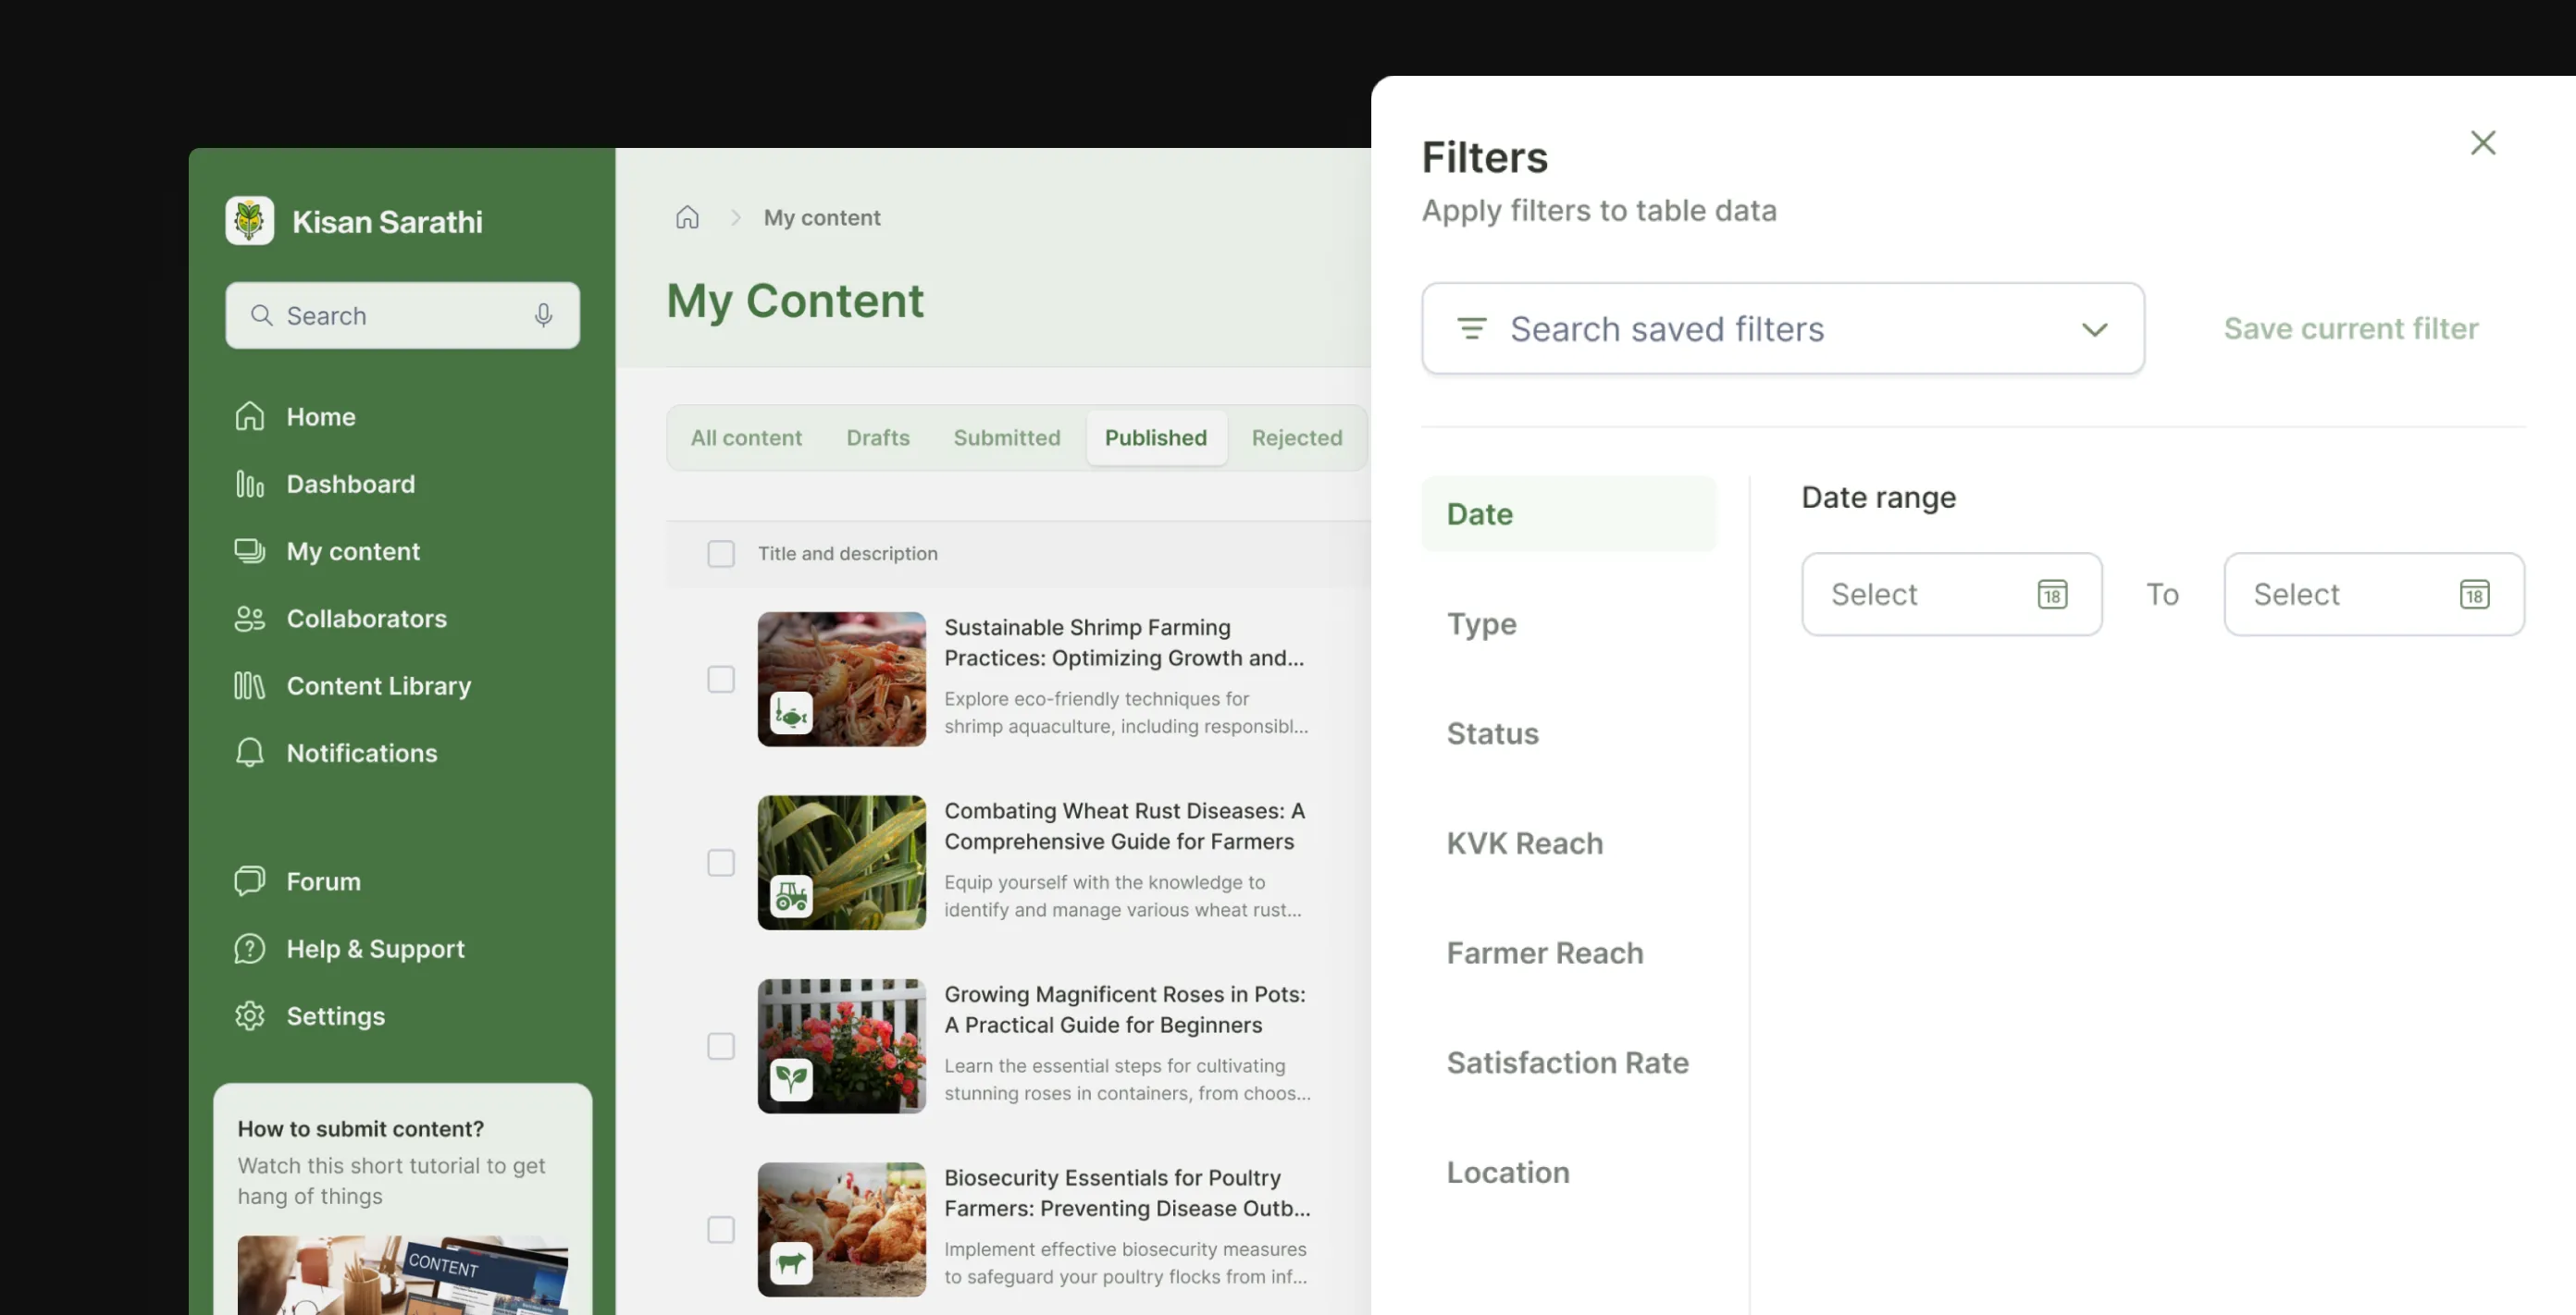Open the start date Select field

click(1951, 595)
